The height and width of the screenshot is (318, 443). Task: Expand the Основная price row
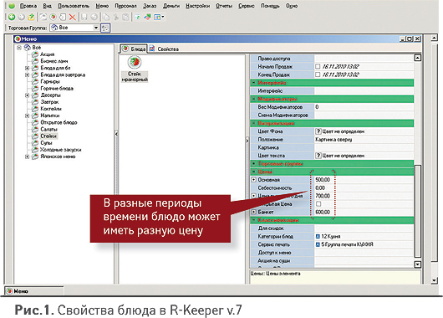254,180
